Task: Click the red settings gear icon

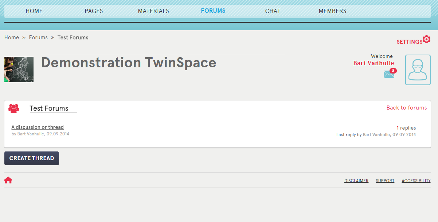Action: click(x=426, y=39)
